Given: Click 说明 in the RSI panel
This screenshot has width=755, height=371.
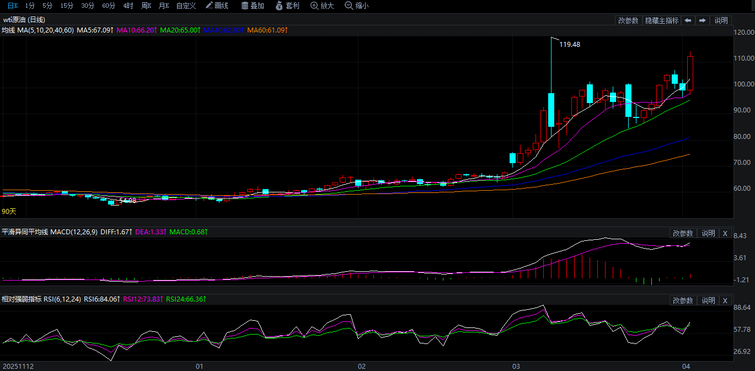Looking at the screenshot, I should point(708,300).
